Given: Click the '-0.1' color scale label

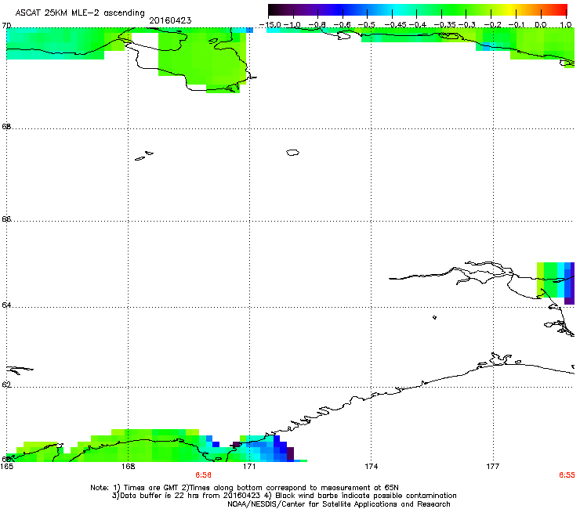Looking at the screenshot, I should click(517, 25).
